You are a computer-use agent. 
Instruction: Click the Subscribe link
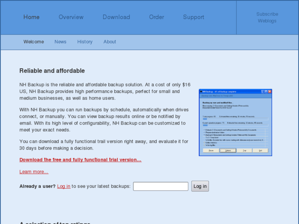[267, 14]
